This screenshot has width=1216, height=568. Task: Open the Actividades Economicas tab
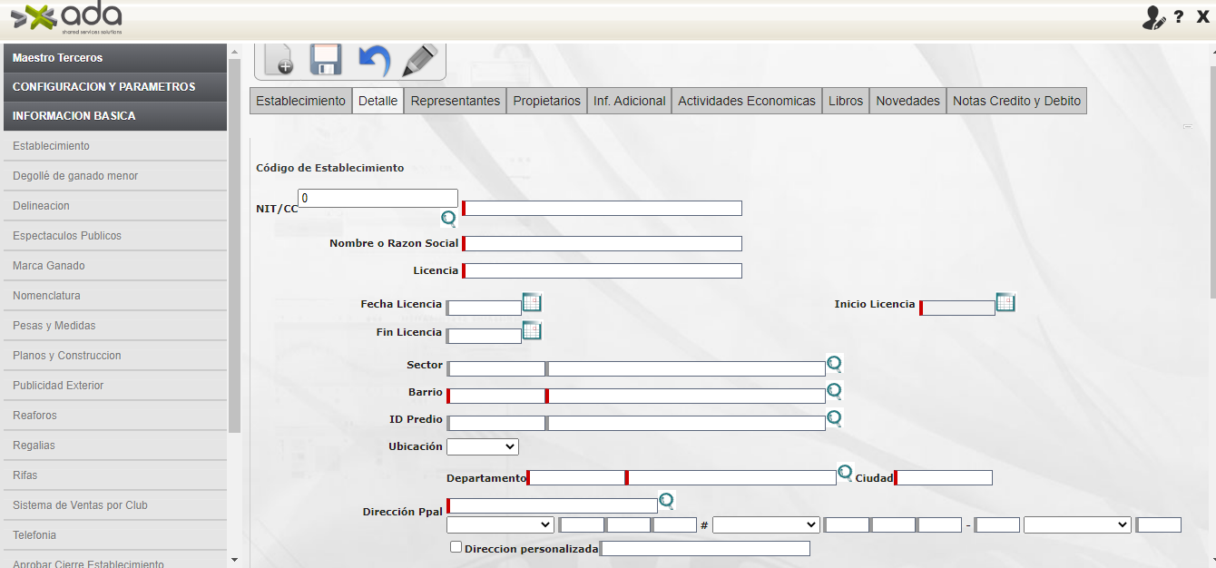[746, 101]
